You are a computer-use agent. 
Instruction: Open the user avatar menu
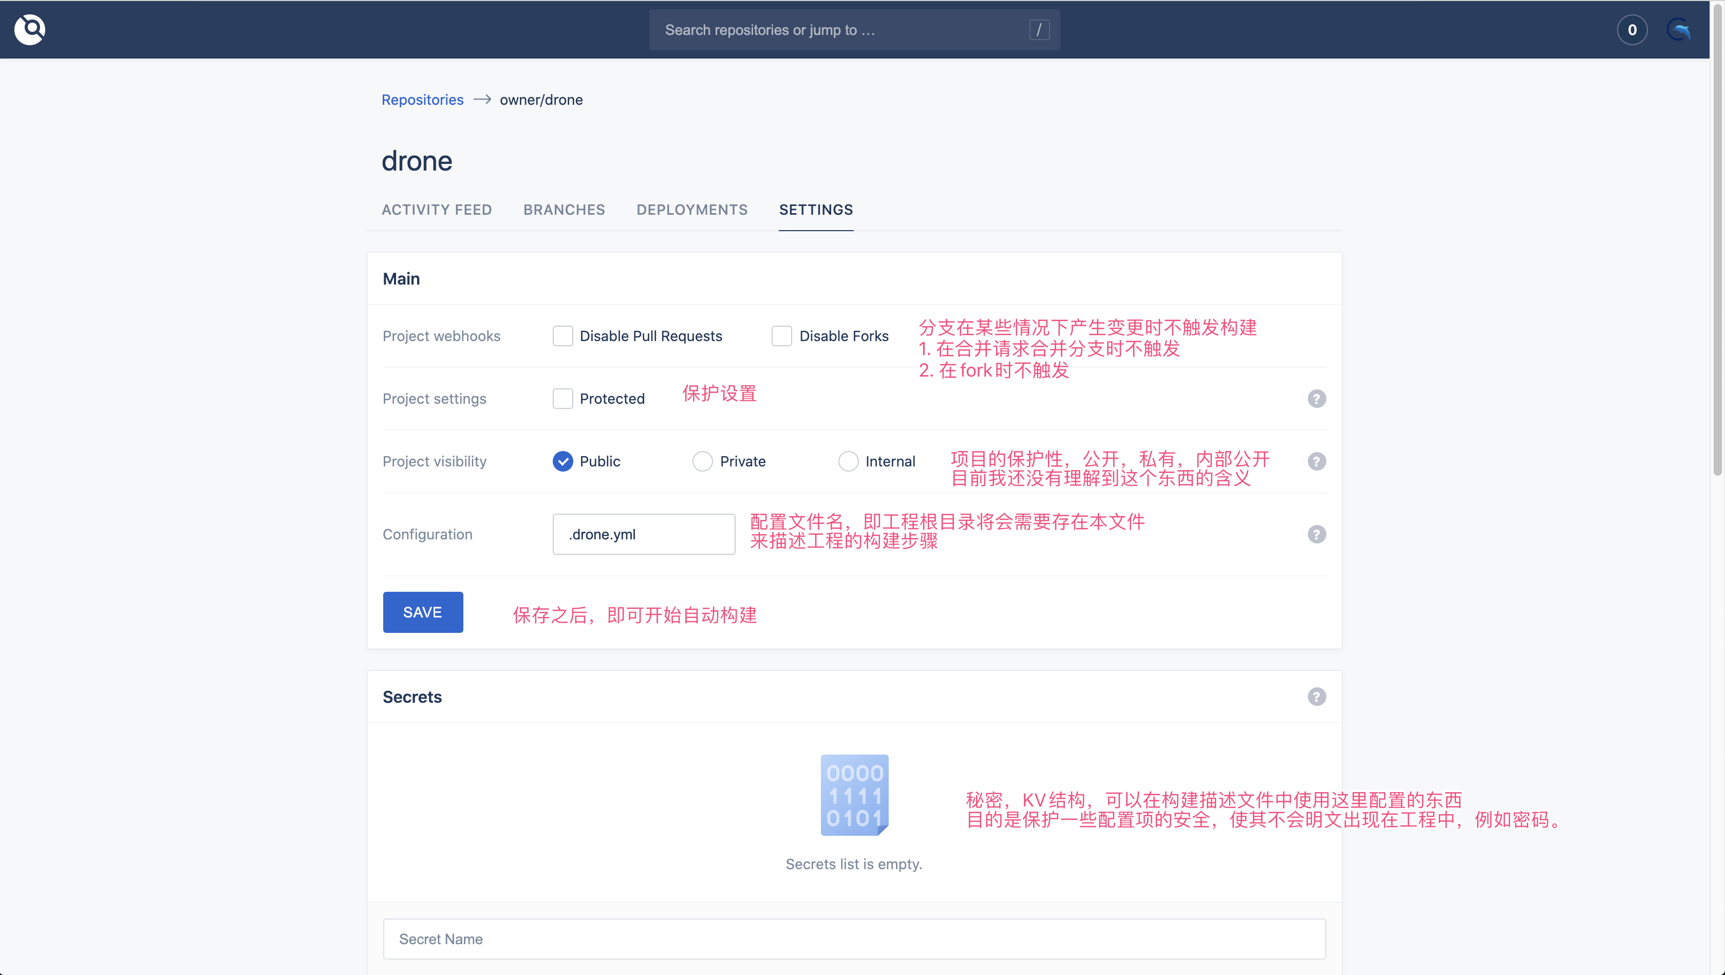[1679, 29]
